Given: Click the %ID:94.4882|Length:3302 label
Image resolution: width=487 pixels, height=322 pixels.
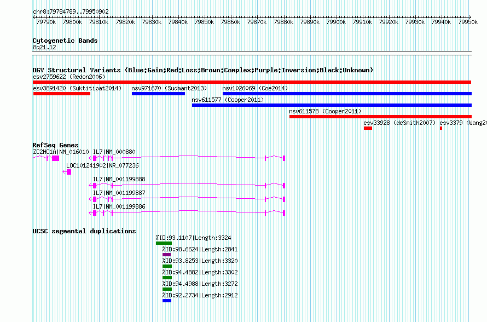Looking at the screenshot, I should (200, 272).
